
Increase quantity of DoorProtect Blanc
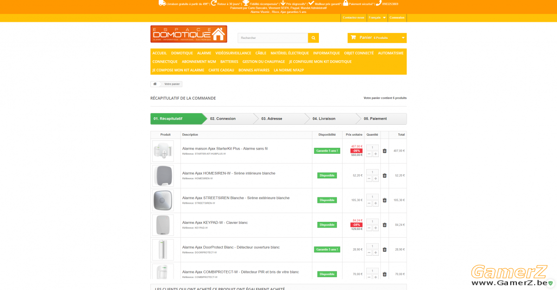pos(376,252)
